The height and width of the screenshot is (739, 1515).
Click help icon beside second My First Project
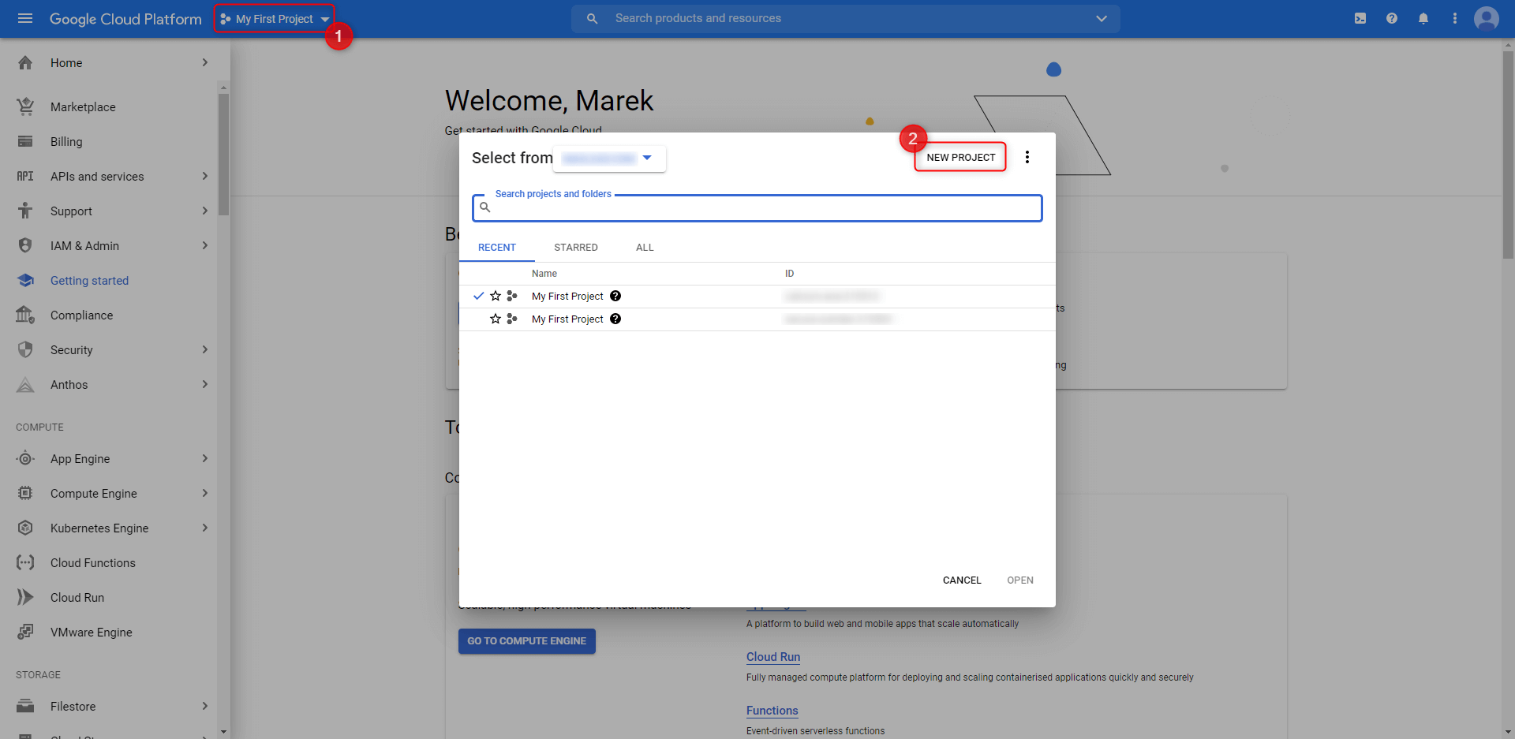click(615, 319)
